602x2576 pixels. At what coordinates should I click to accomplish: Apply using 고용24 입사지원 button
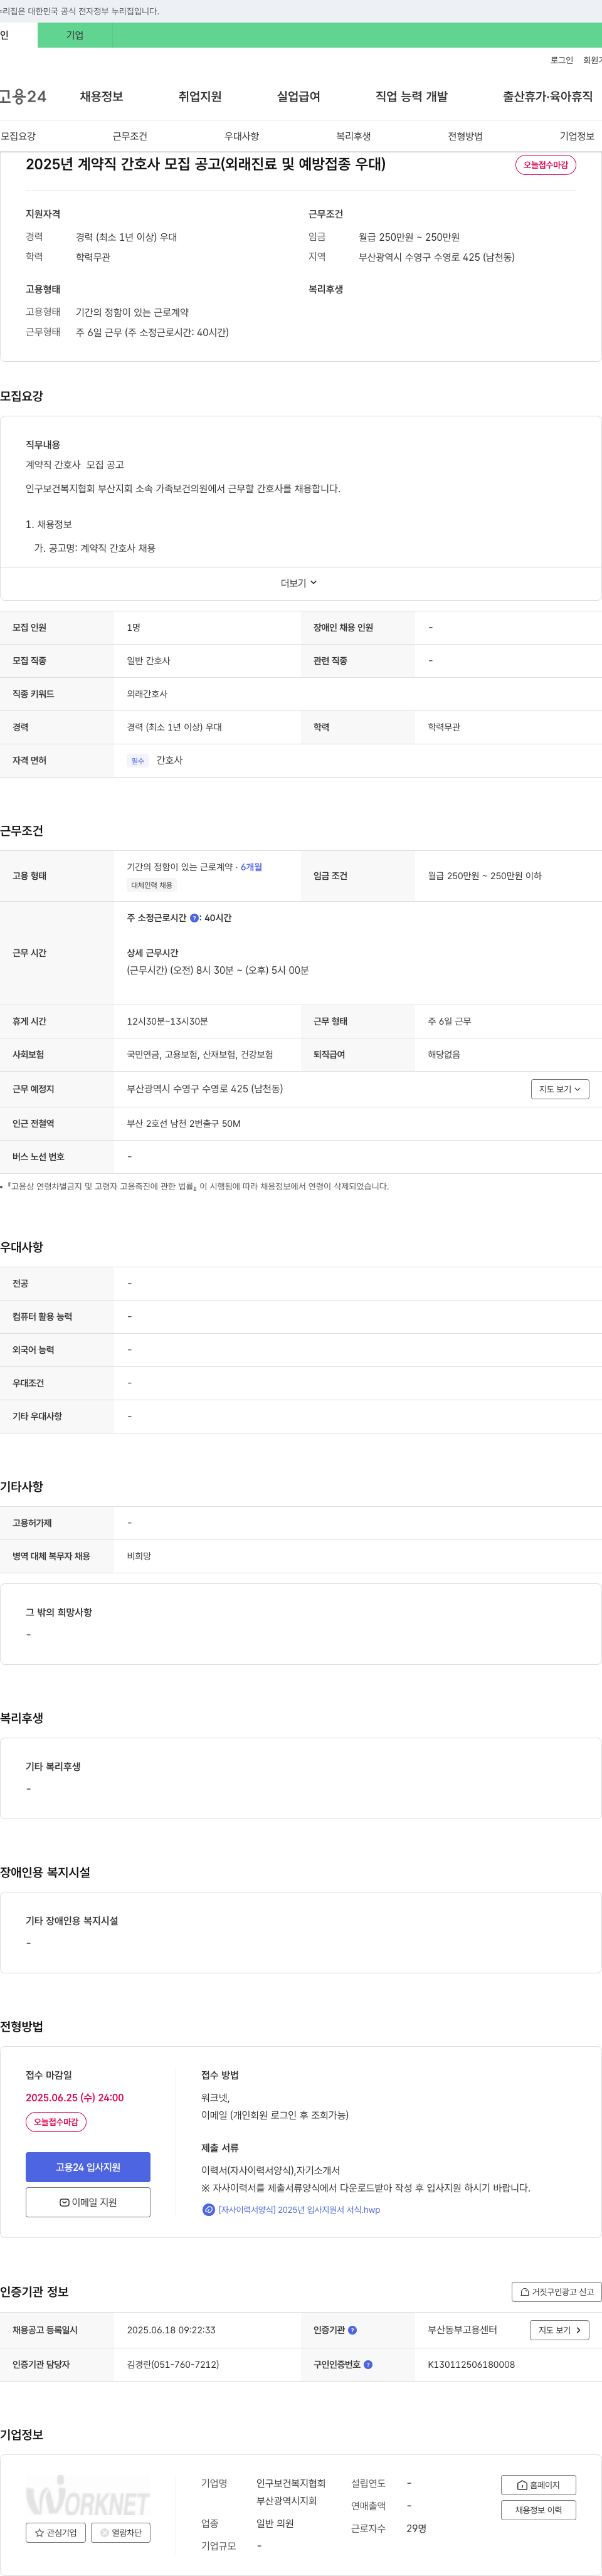pyautogui.click(x=88, y=2167)
